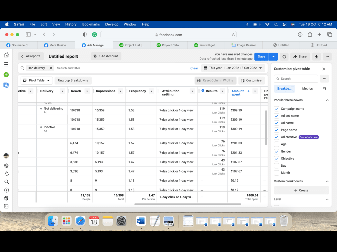Viewport: 337px width, 252px height.
Task: Uncheck Page name breakdown
Action: point(276,130)
